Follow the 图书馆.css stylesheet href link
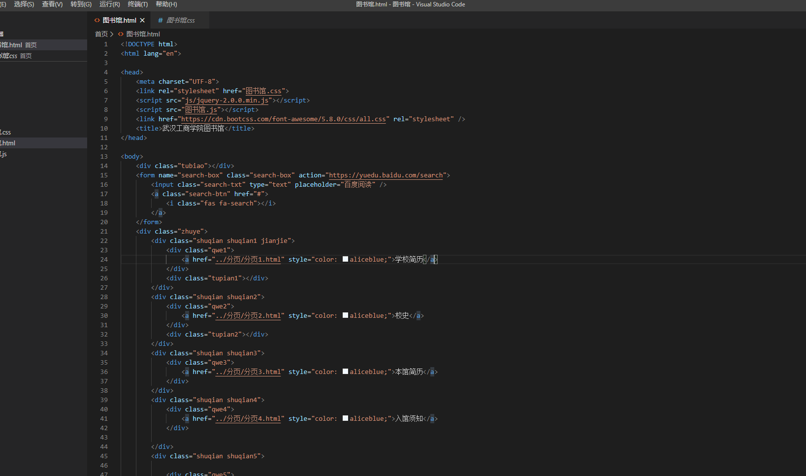Viewport: 806px width, 476px height. (x=263, y=91)
